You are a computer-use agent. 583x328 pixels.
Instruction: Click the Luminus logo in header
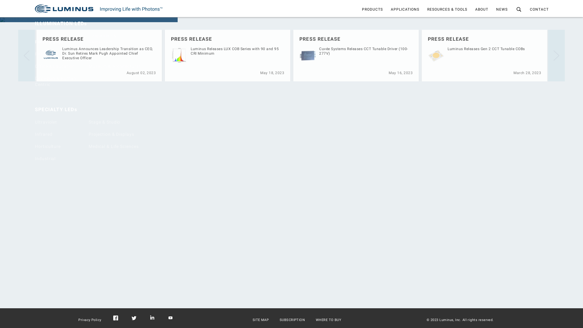(64, 9)
